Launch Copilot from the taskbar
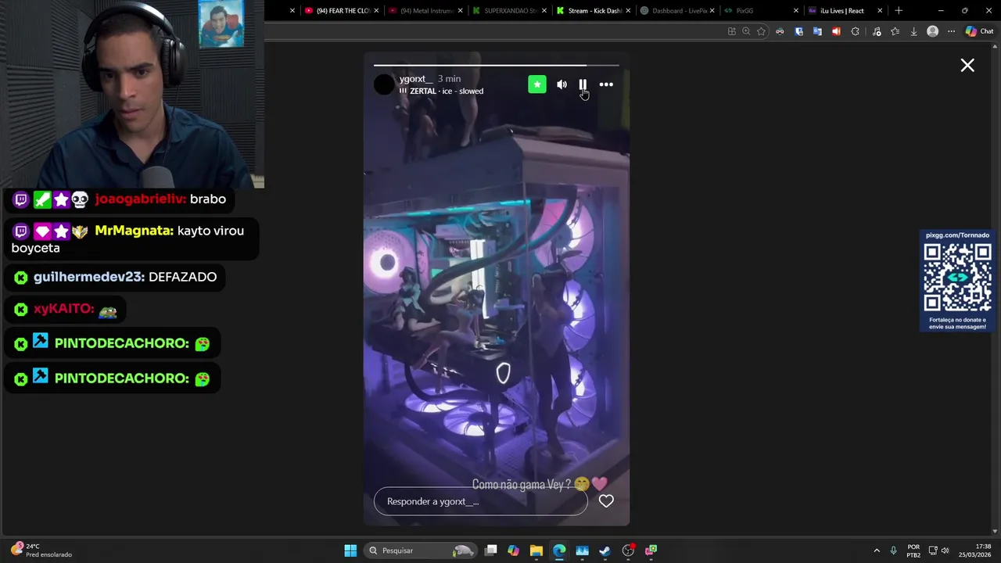Viewport: 1001px width, 563px height. [x=513, y=550]
